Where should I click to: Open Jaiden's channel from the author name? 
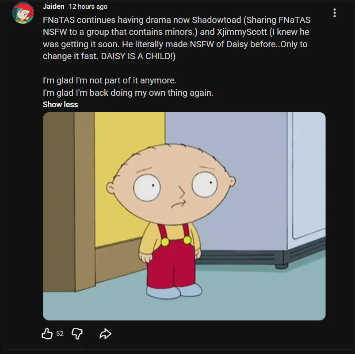(53, 6)
